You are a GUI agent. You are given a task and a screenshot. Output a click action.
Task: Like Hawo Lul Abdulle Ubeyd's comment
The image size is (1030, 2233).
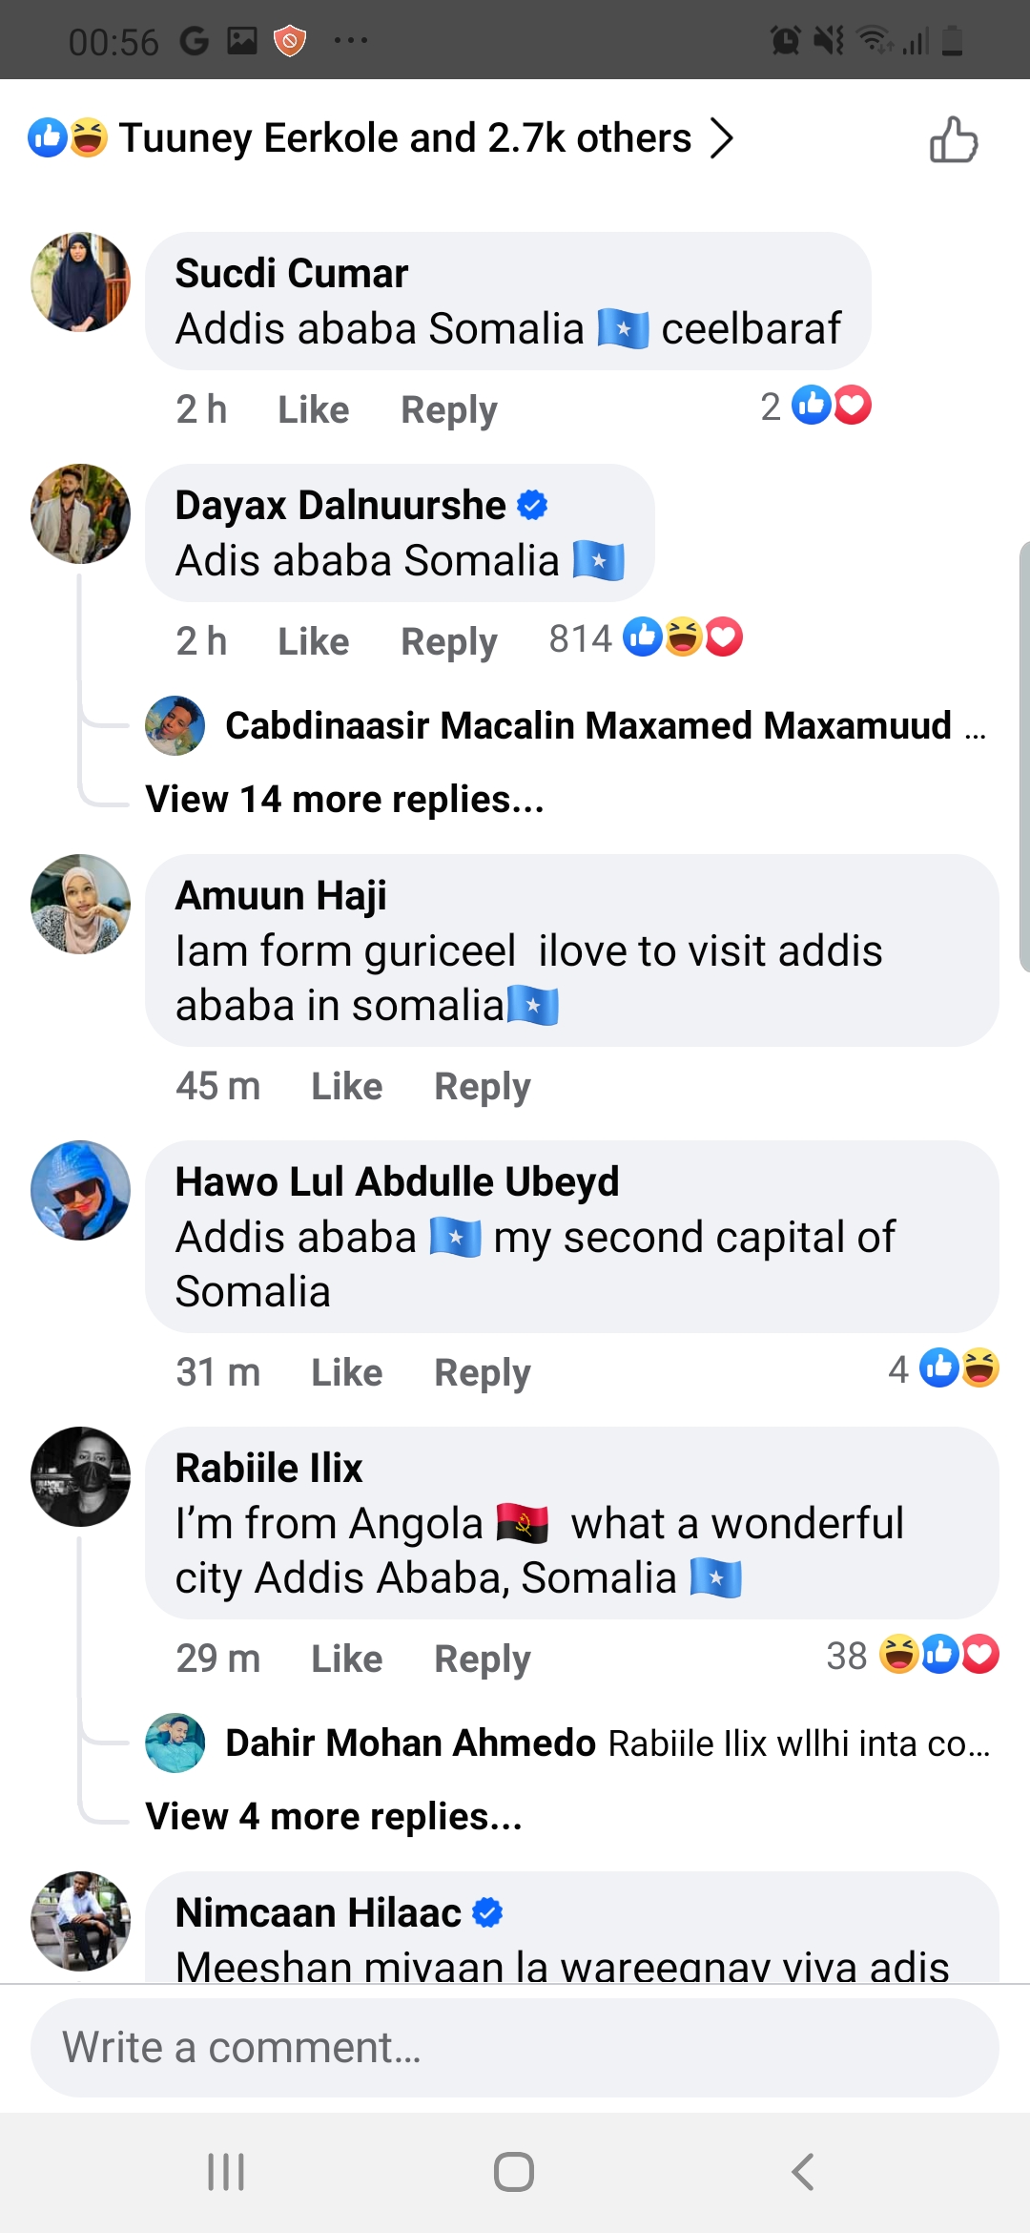[346, 1373]
